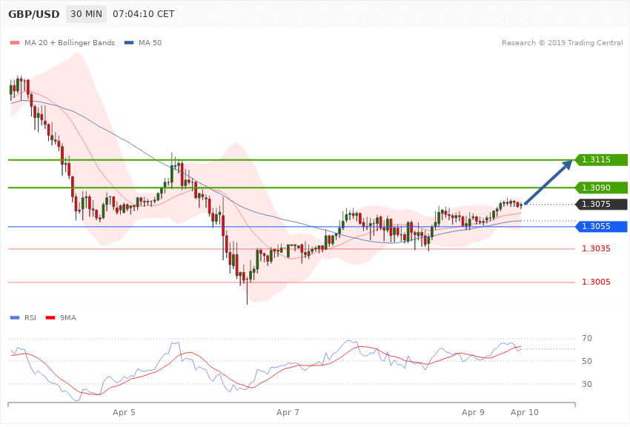This screenshot has width=630, height=427.
Task: Click the 1.3075 current price tag
Action: click(601, 204)
